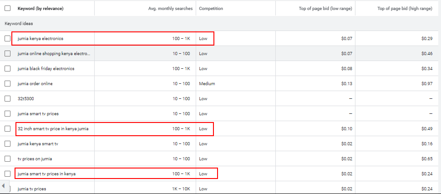
Task: Click keyword 32t5300
Action: (x=26, y=98)
